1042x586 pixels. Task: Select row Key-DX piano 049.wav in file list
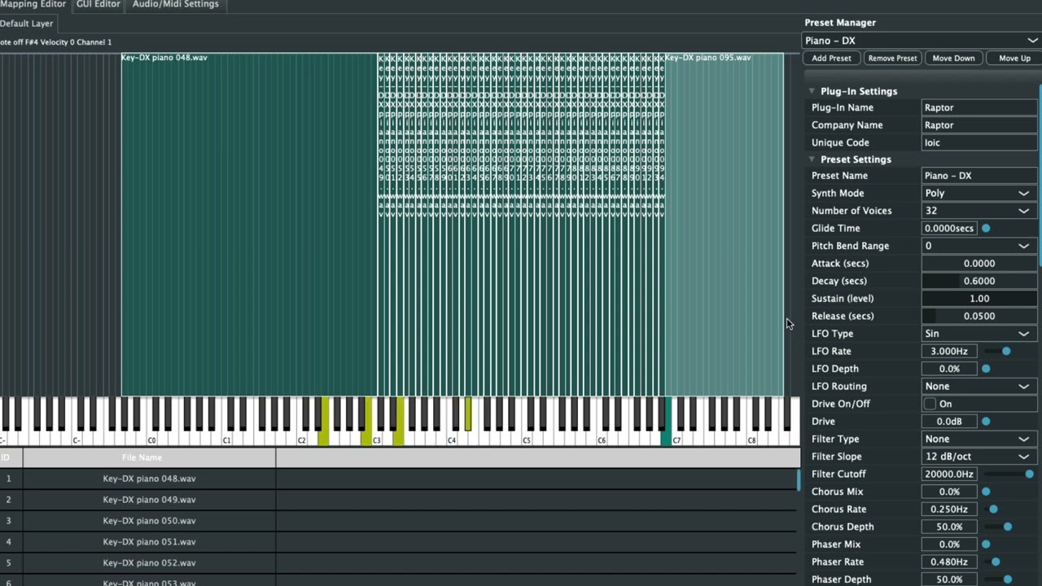[399, 500]
